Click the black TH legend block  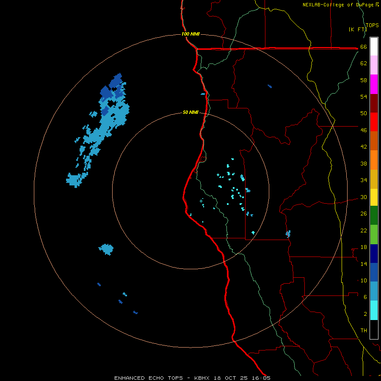374,329
